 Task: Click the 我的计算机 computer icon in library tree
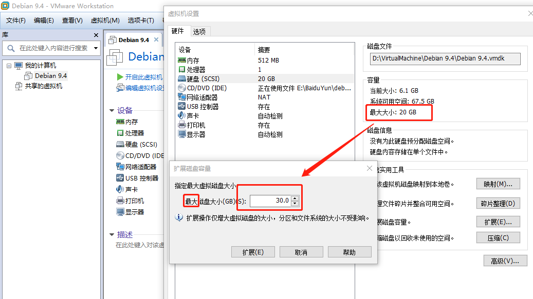pyautogui.click(x=19, y=66)
